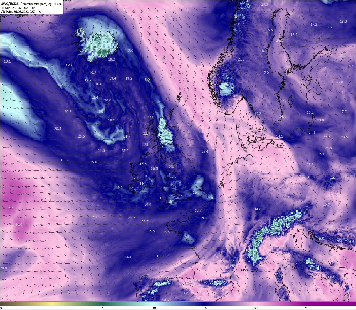Click the 25.0 value on the map
This screenshot has width=356, height=310.
coord(327,135)
